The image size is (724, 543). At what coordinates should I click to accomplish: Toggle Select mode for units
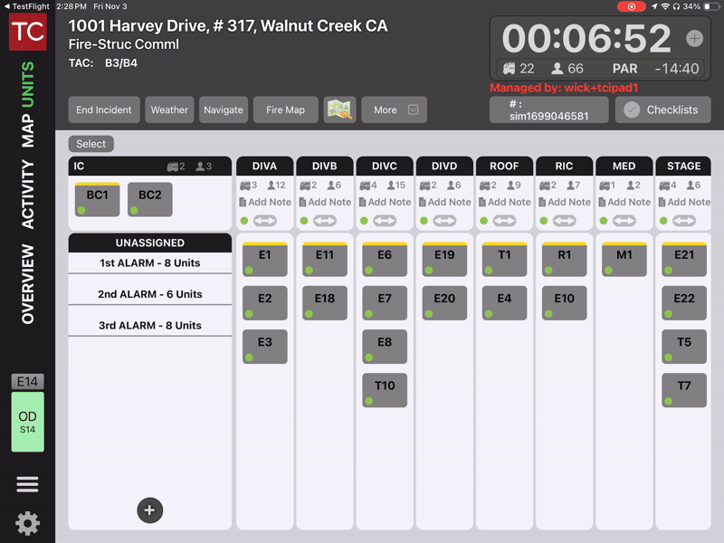[90, 144]
